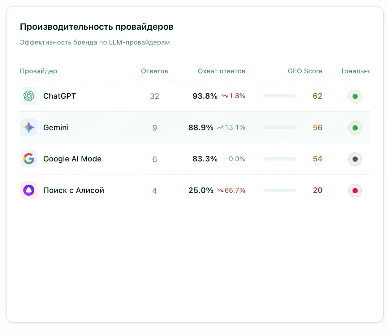Toggle the red sentiment indicator for Поиск с Алисой
This screenshot has width=388, height=334.
(355, 190)
